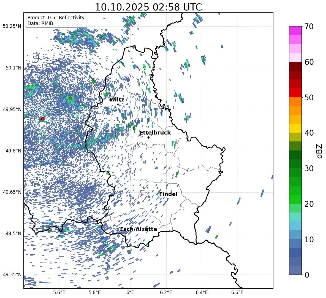Screen dimensions: 326x298
Task: Select the Esch/Alzette station cross marker
Action: [x=129, y=234]
